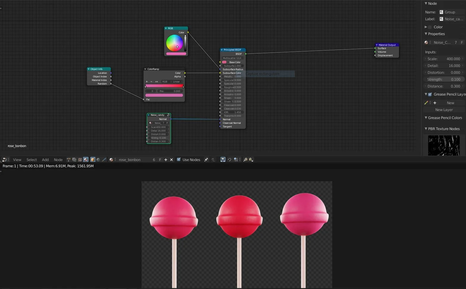The image size is (466, 289).
Task: Add new material with plus icon
Action: [x=166, y=160]
